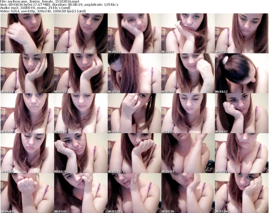
Task: Select the frame timestamped 00:03:30
Action: (x=27, y=113)
